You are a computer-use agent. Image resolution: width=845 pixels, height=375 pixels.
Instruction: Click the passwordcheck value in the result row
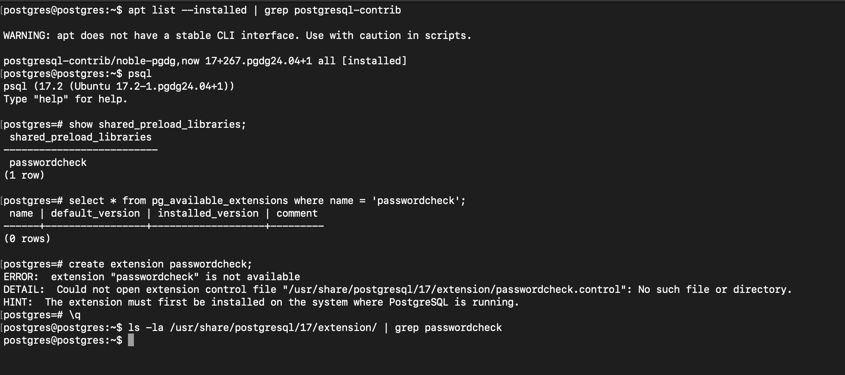48,163
